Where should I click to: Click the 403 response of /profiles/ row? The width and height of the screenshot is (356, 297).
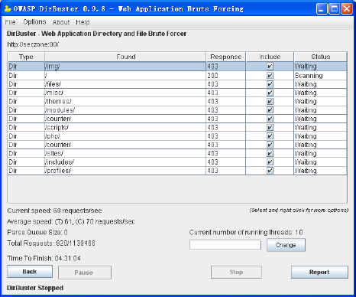point(225,171)
